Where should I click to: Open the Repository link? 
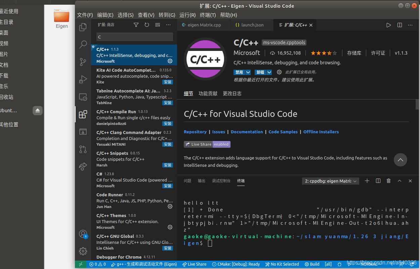195,132
